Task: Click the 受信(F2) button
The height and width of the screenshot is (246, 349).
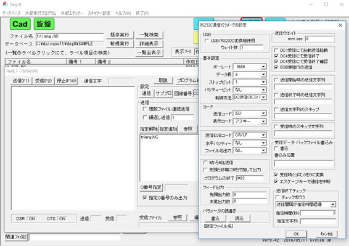Action: pyautogui.click(x=43, y=81)
